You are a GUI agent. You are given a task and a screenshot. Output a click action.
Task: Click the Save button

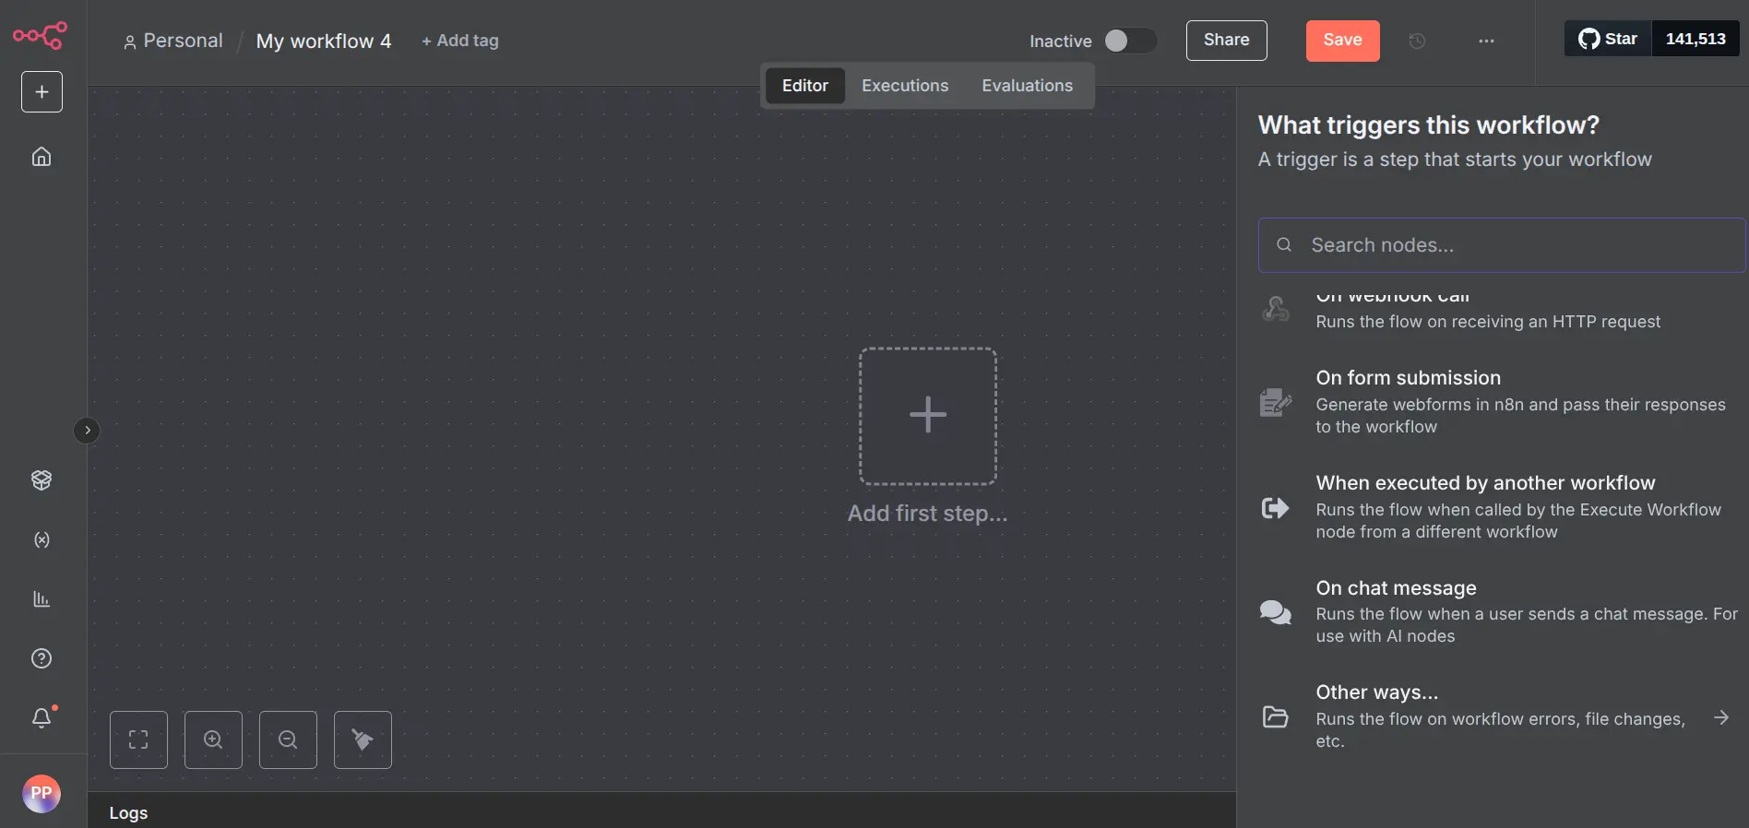point(1342,41)
